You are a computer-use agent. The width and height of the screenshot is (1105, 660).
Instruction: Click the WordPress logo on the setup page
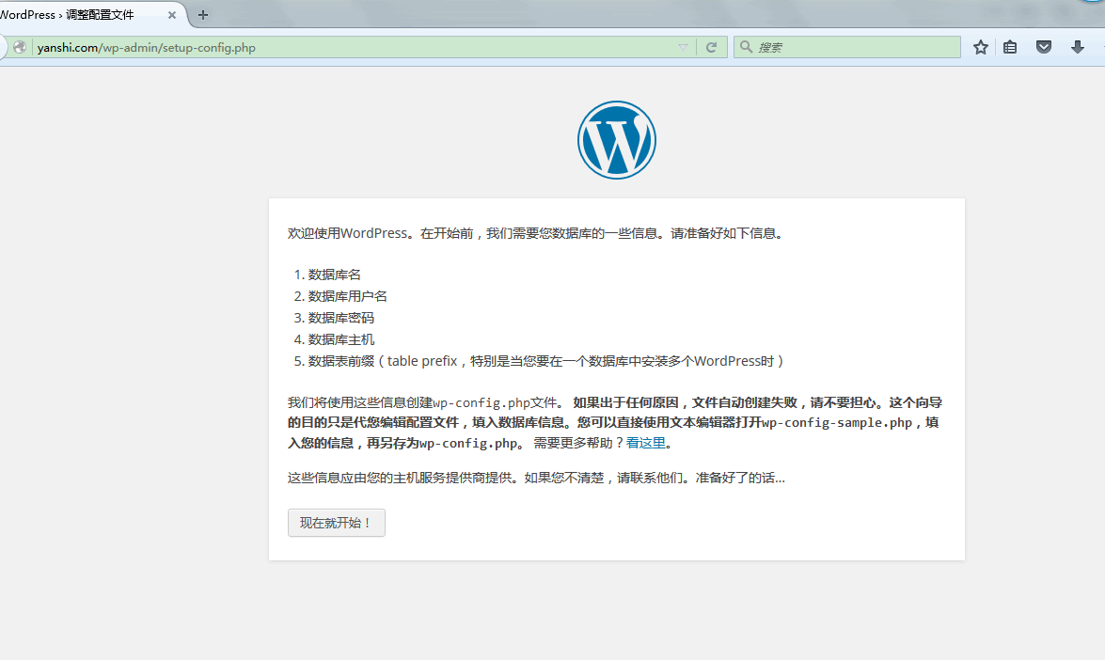(617, 139)
